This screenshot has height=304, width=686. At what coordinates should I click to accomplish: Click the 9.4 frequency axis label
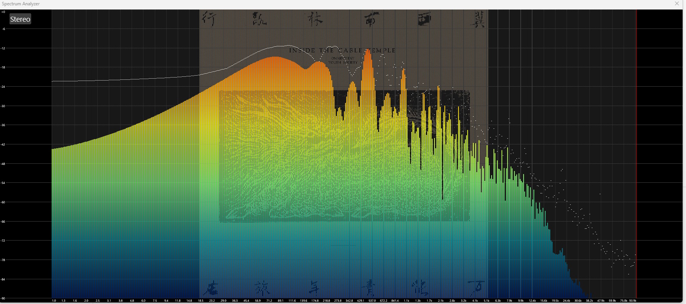[166, 301]
